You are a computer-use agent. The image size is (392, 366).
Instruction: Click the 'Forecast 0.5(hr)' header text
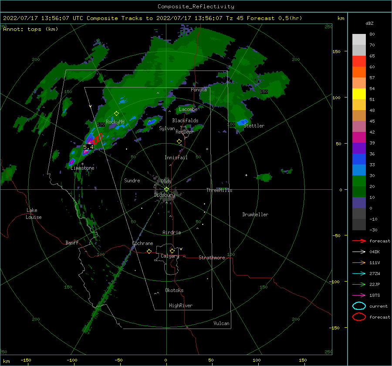tap(274, 18)
